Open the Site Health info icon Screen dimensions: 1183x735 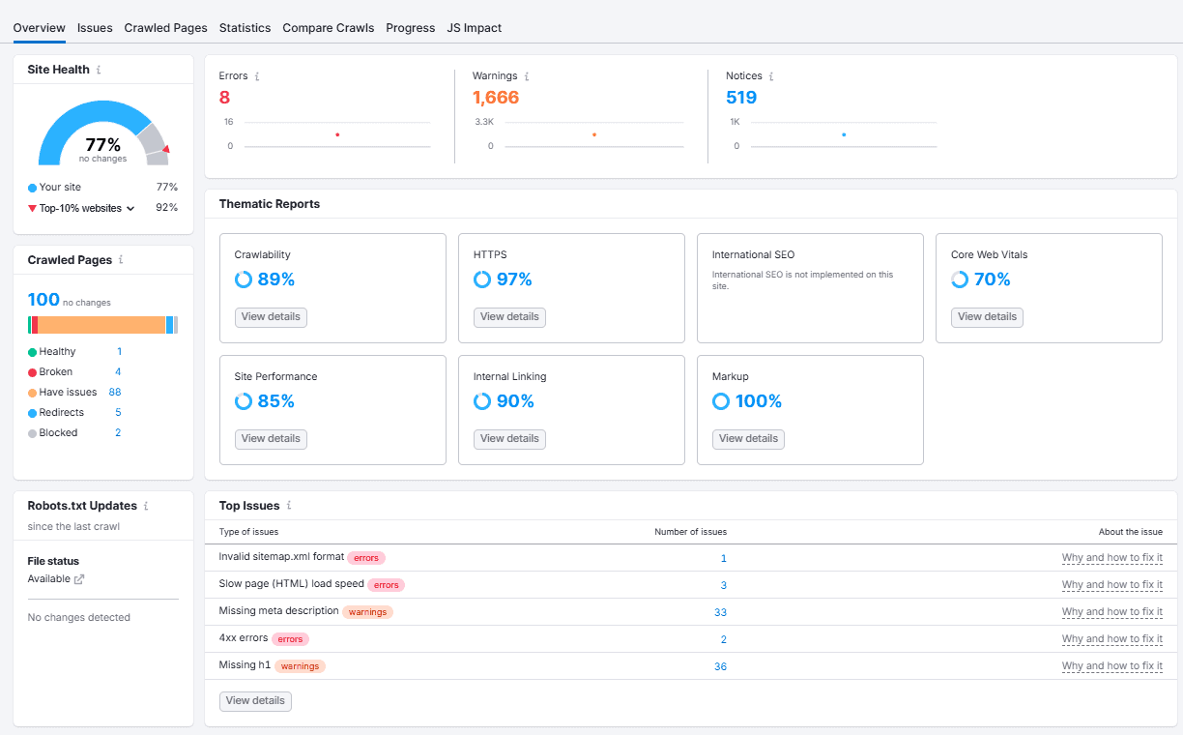point(99,70)
